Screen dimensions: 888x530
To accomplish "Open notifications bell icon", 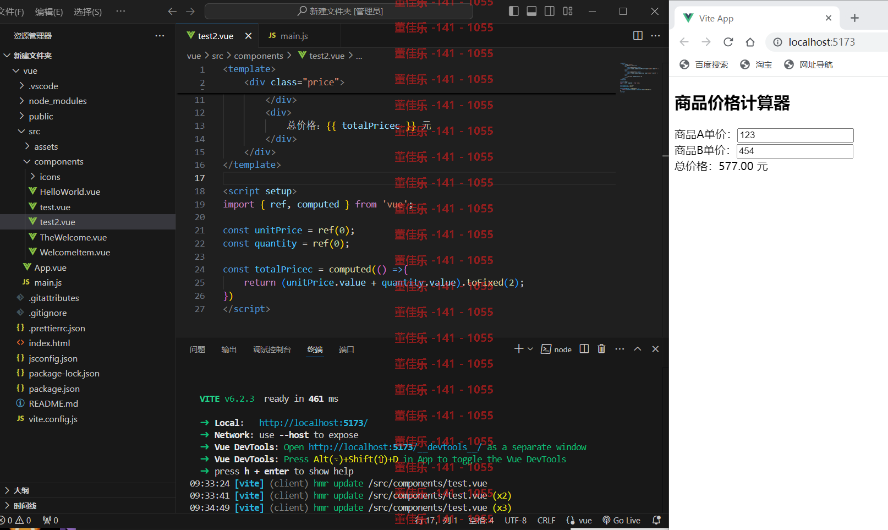I will pos(656,520).
